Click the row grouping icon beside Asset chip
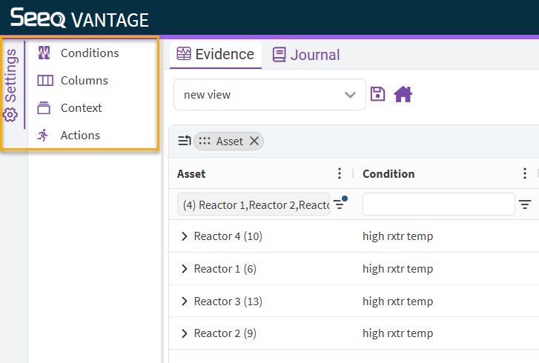The width and height of the screenshot is (539, 363). 184,141
